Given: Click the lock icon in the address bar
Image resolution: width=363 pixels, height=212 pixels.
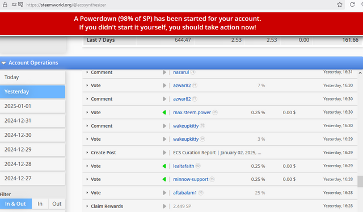Looking at the screenshot, I should click(x=5, y=5).
